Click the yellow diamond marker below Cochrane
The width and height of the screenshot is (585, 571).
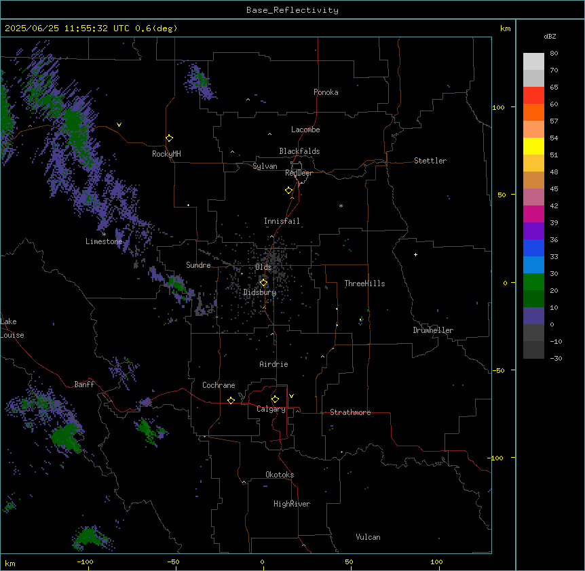tap(231, 400)
